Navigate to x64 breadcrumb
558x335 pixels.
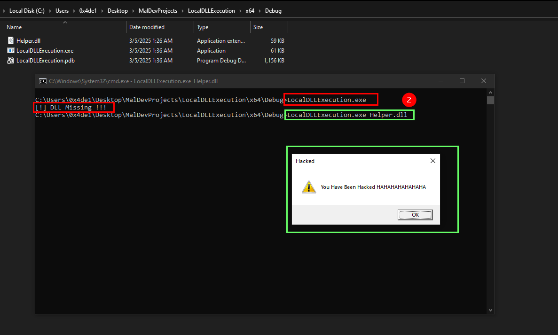click(x=250, y=11)
